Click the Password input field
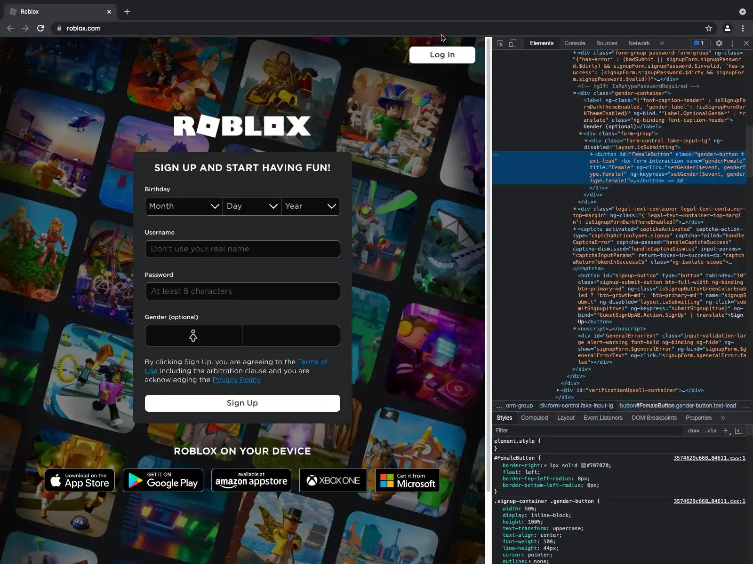Screen dimensions: 753x564 click(242, 291)
